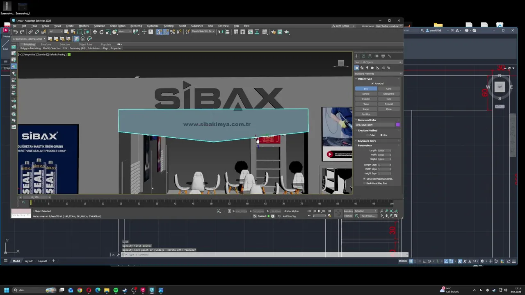Toggle Generate Mapping Coords checkbox
Screen dimensions: 525x295
pyautogui.click(x=364, y=179)
